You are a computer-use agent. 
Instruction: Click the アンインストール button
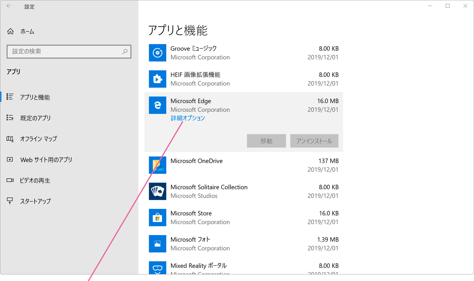314,141
